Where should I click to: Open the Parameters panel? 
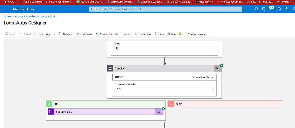103,34
